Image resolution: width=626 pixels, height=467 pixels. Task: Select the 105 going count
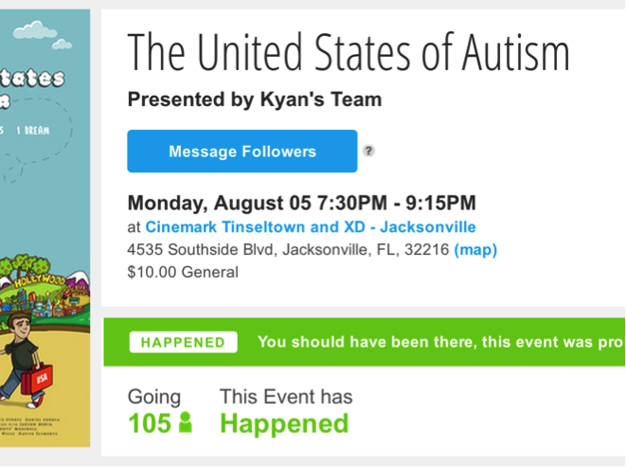[150, 423]
